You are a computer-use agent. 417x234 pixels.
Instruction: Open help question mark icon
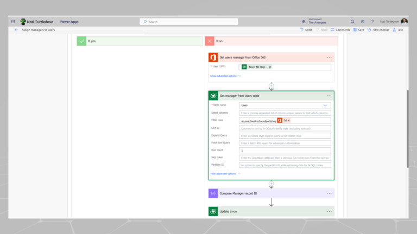(x=372, y=22)
